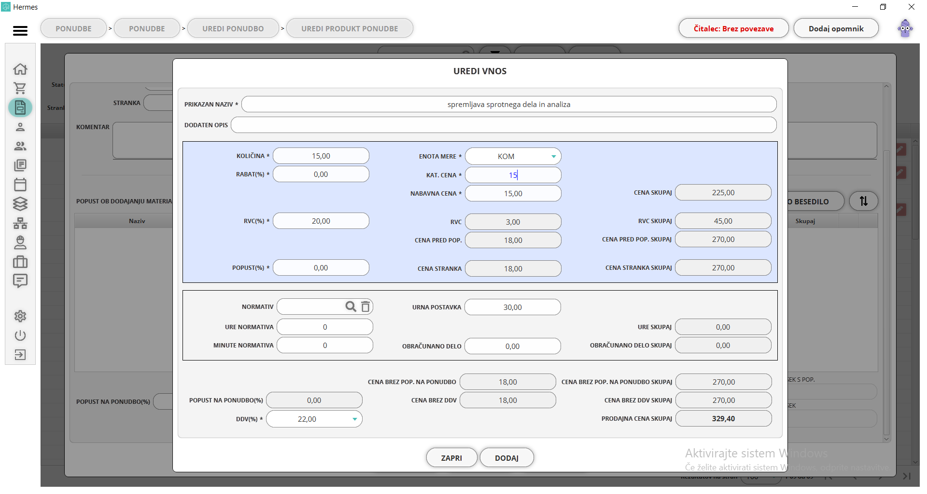Go to second PONUDBE breadcrumb
Image resolution: width=927 pixels, height=494 pixels.
(147, 28)
